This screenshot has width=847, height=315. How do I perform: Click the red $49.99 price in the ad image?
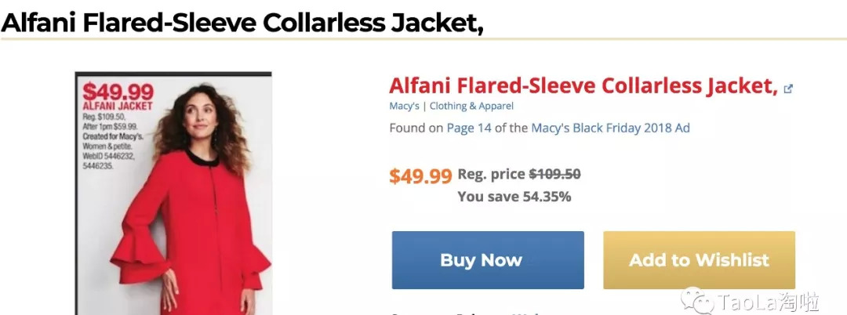(x=118, y=91)
